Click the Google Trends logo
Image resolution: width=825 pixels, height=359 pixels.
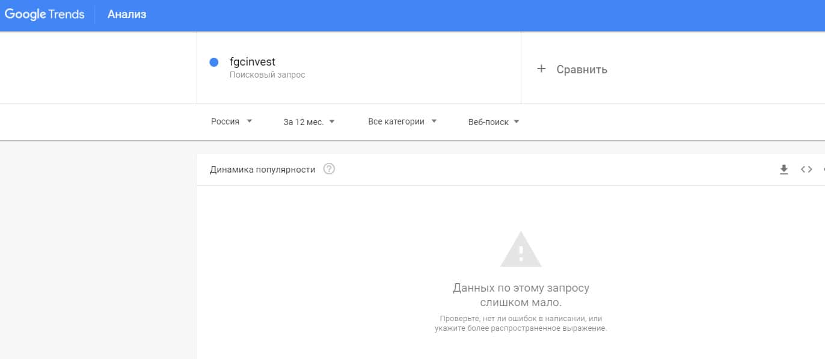tap(44, 14)
